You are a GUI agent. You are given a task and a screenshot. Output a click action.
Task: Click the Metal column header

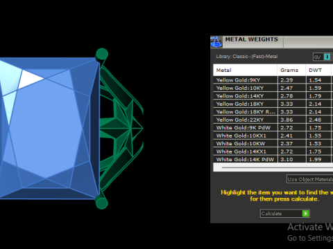point(245,70)
